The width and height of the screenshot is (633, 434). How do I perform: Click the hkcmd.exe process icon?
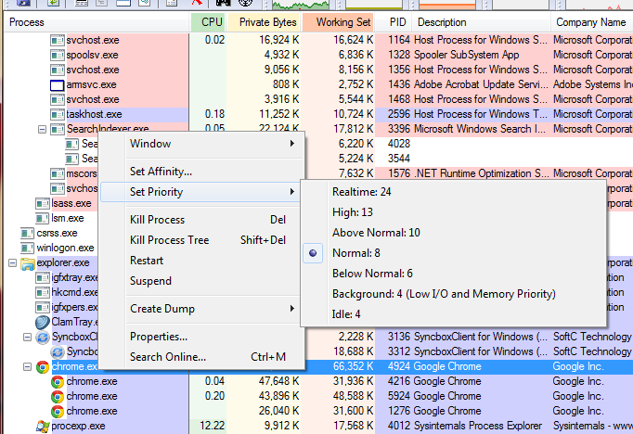pyautogui.click(x=43, y=292)
